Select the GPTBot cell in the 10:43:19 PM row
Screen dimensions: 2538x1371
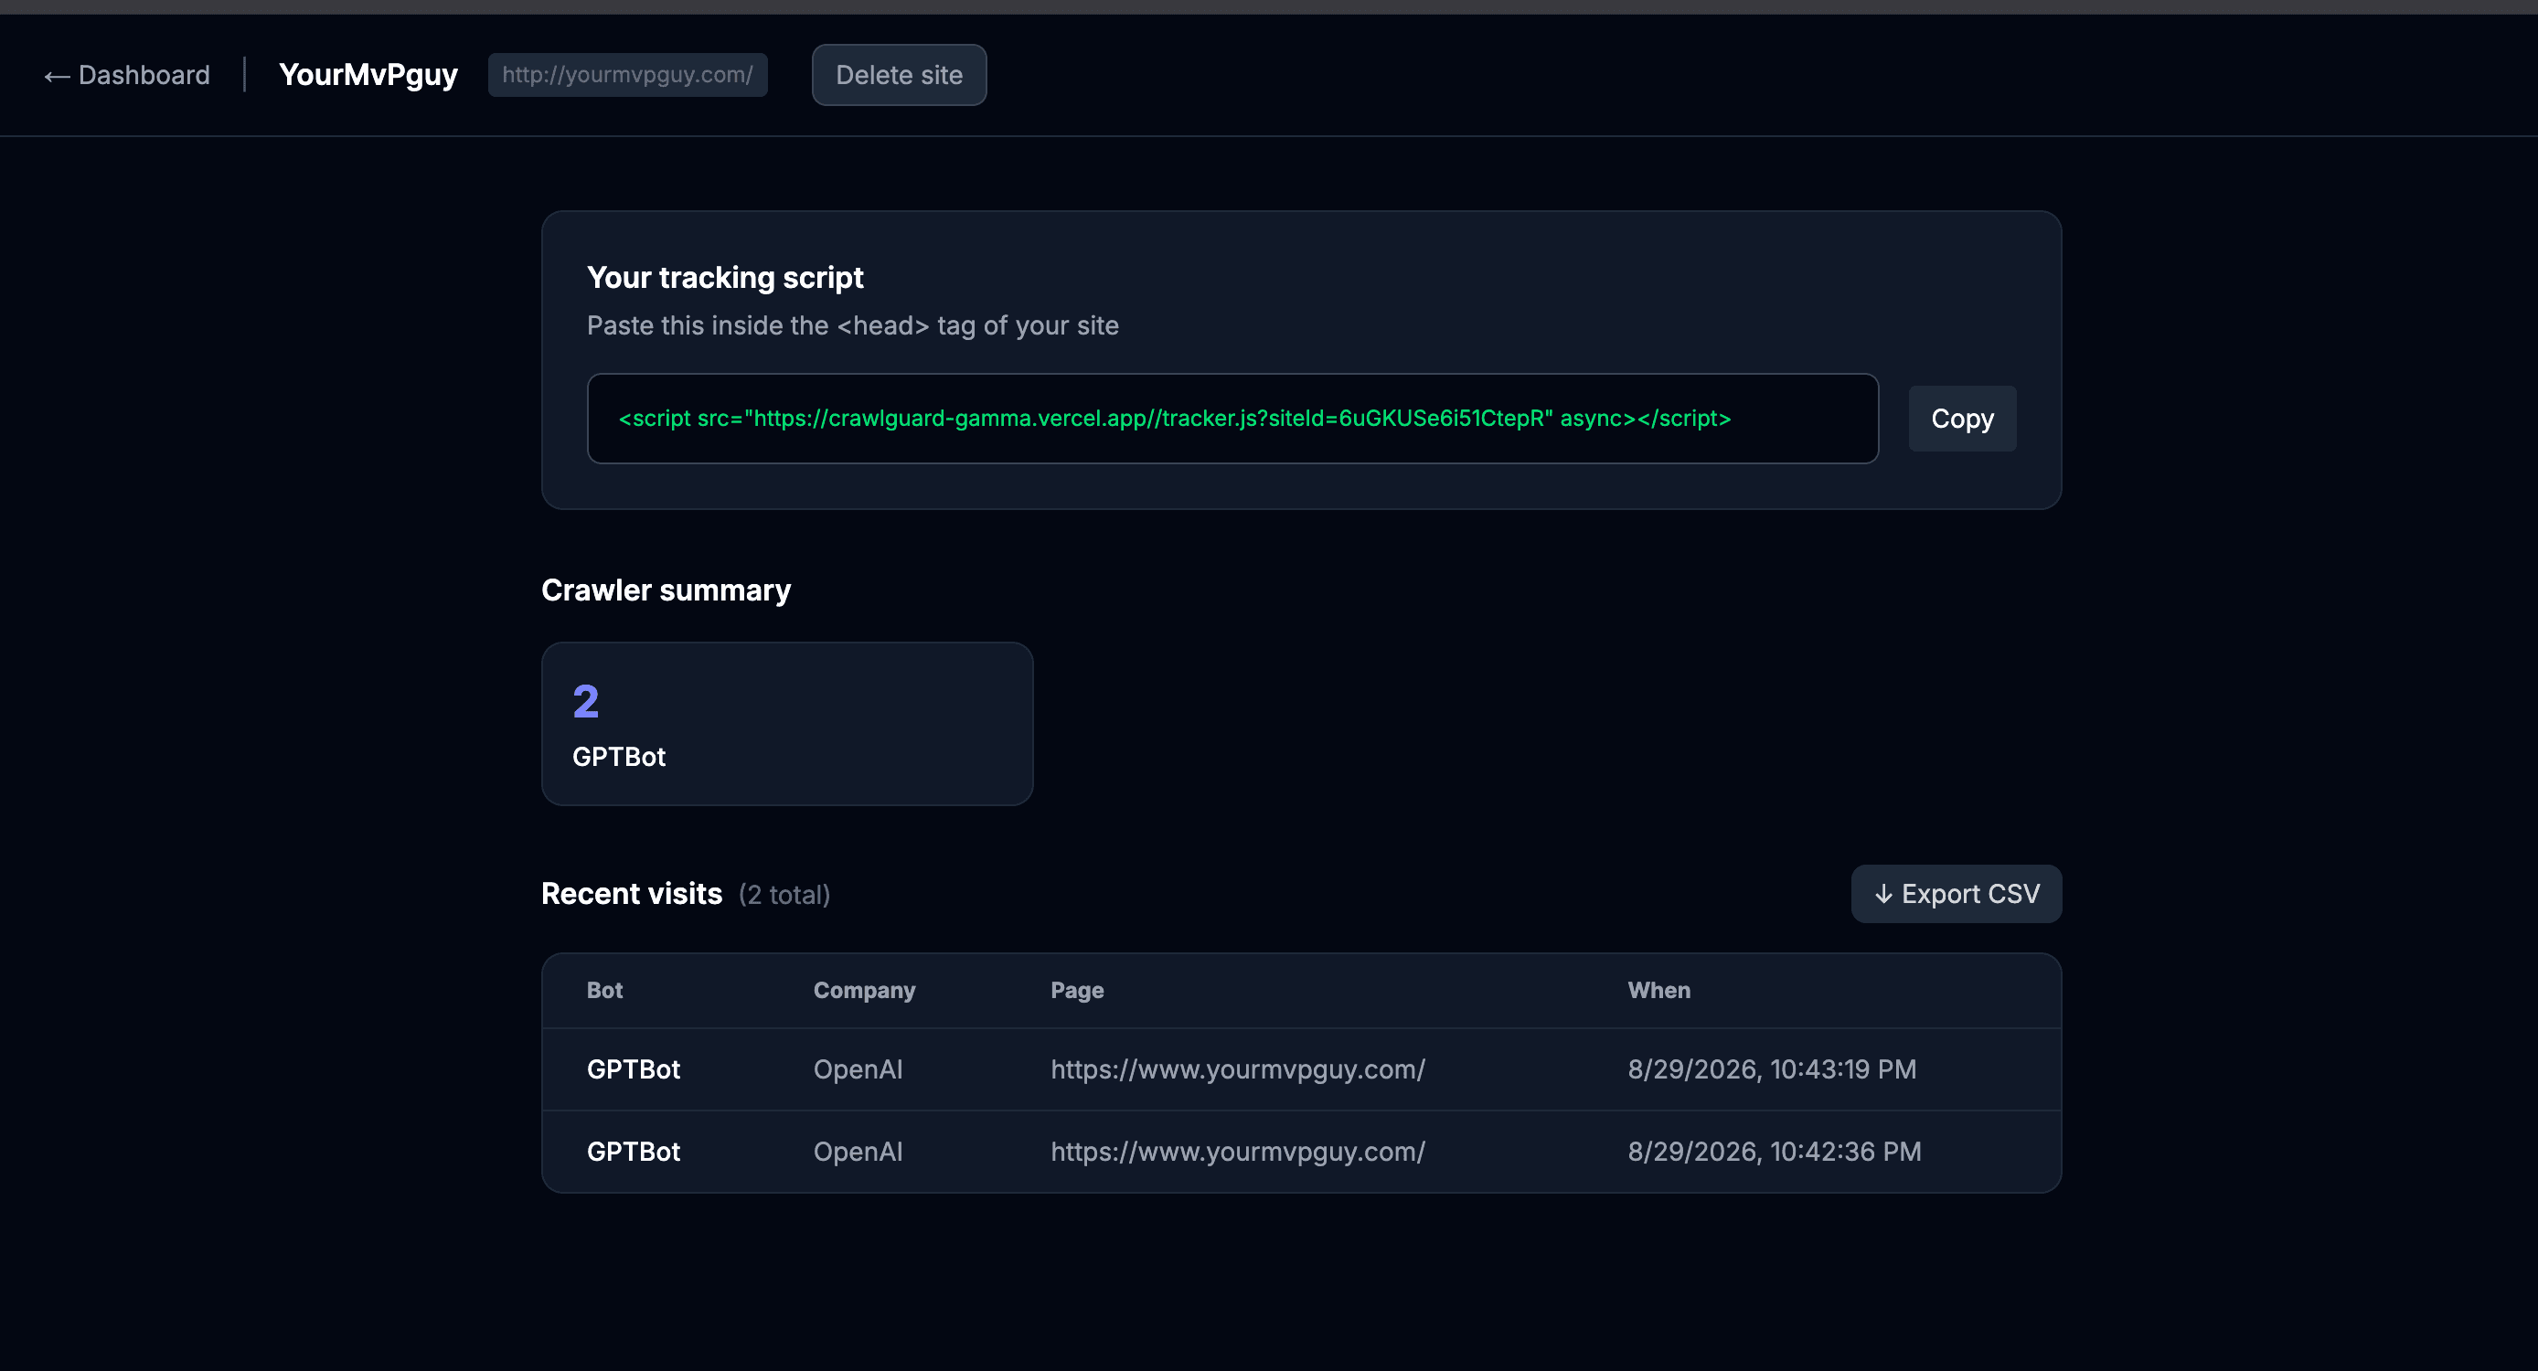pos(634,1068)
